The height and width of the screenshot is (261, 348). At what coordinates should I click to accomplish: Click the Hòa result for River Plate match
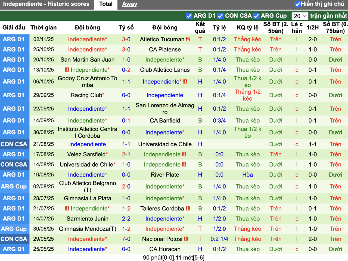tap(247, 175)
